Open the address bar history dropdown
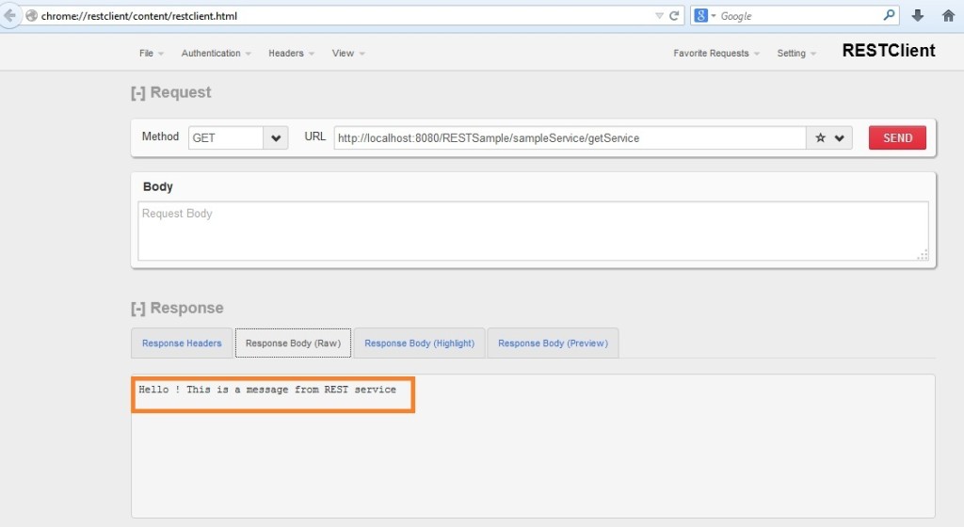 (x=659, y=16)
